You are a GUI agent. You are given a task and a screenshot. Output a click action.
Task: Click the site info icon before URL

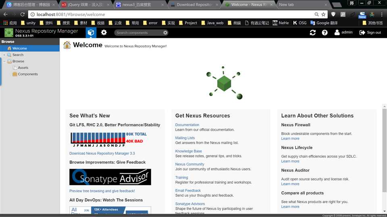pyautogui.click(x=32, y=14)
